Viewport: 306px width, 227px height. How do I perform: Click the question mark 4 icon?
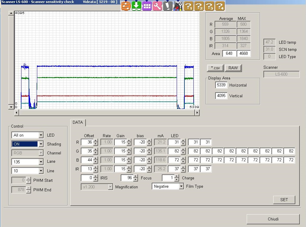(220, 6)
